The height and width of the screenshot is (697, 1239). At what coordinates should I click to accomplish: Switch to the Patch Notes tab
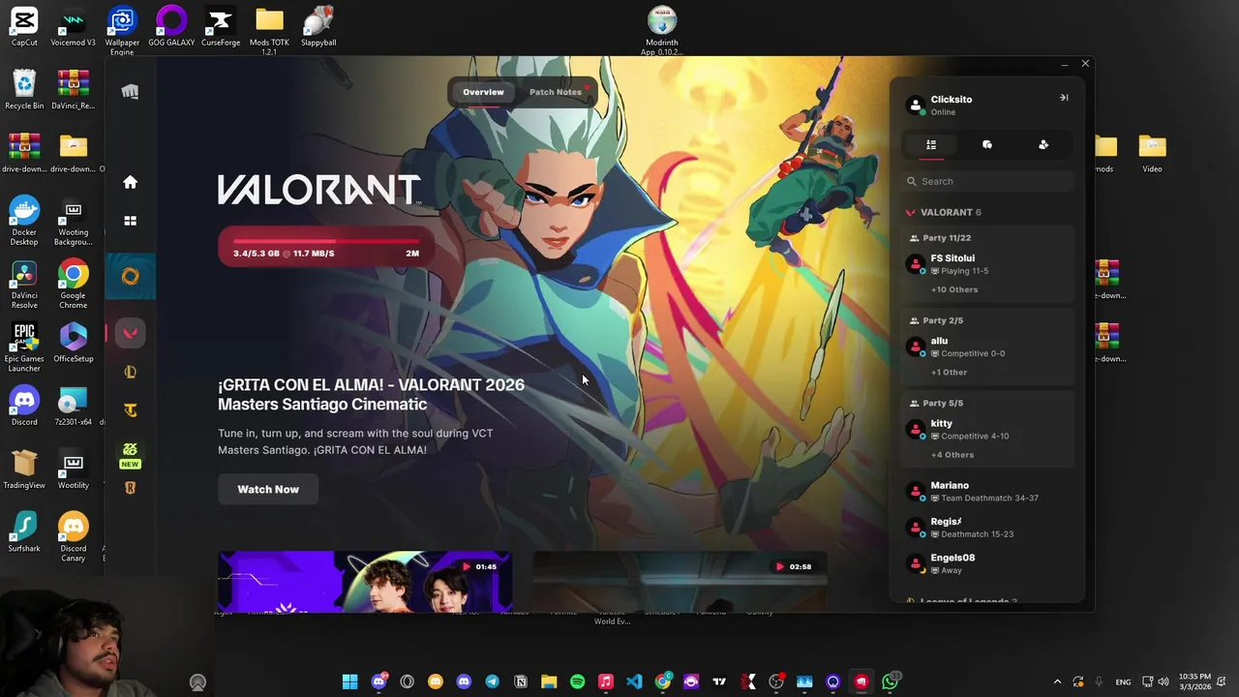(556, 92)
